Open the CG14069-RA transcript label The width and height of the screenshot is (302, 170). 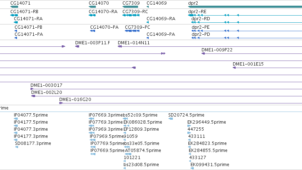pyautogui.click(x=161, y=19)
